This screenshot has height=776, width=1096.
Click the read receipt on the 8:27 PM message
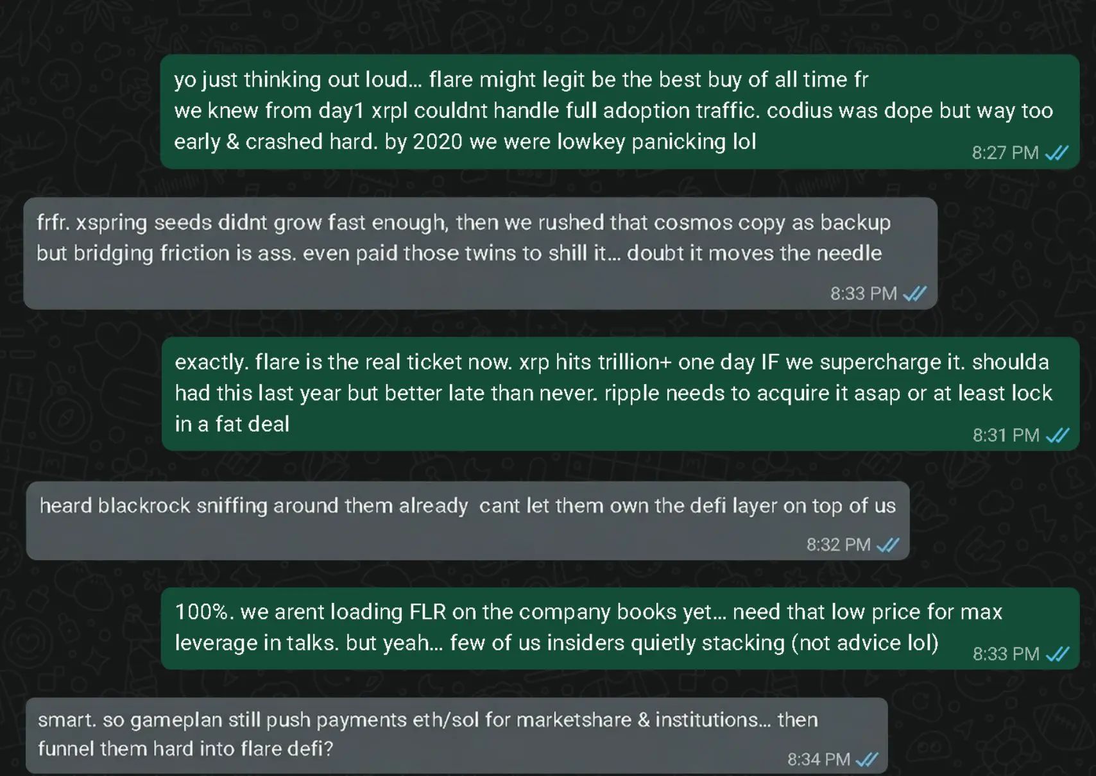1056,153
